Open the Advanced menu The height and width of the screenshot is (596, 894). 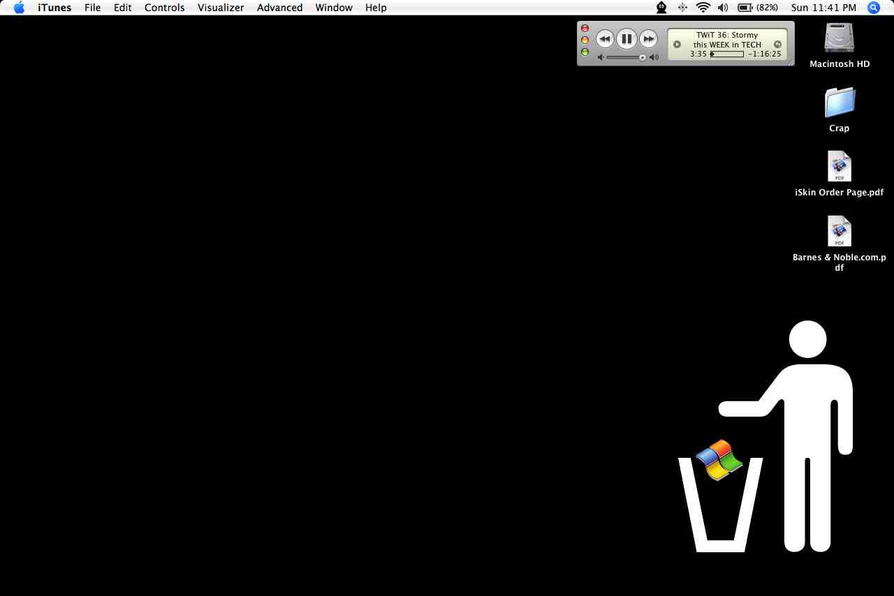pos(280,8)
